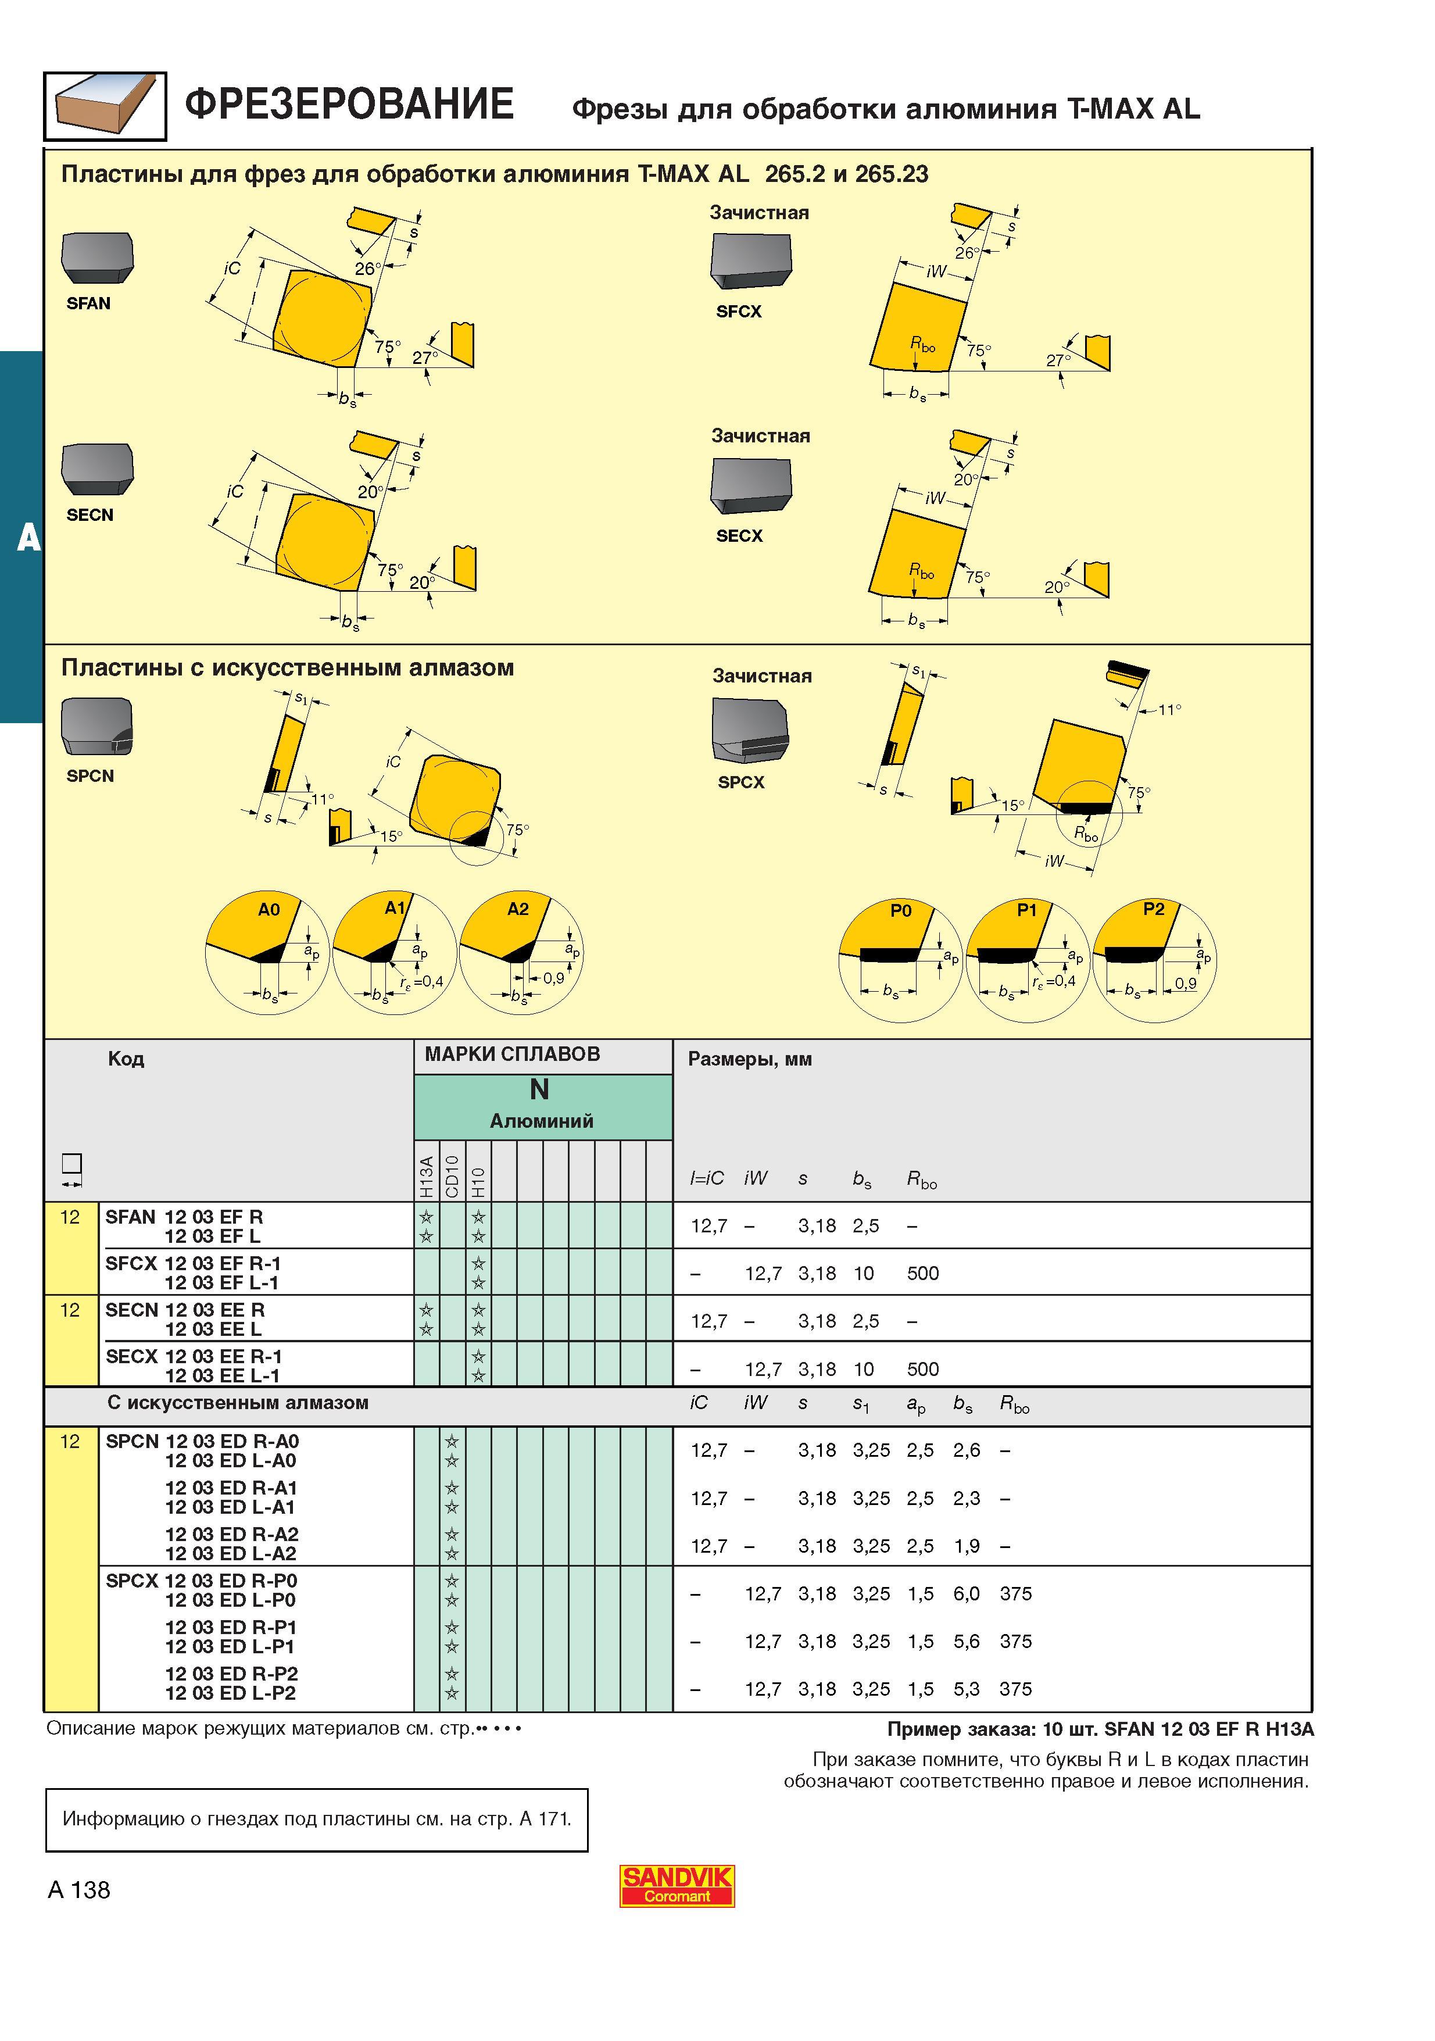Click the H13A star for SFAN 12 03 EF R
Viewport: 1435px width, 2041px height.
[427, 1217]
